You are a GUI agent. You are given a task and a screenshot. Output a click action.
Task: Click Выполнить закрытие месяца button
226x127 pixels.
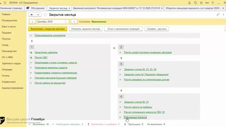click(48, 29)
